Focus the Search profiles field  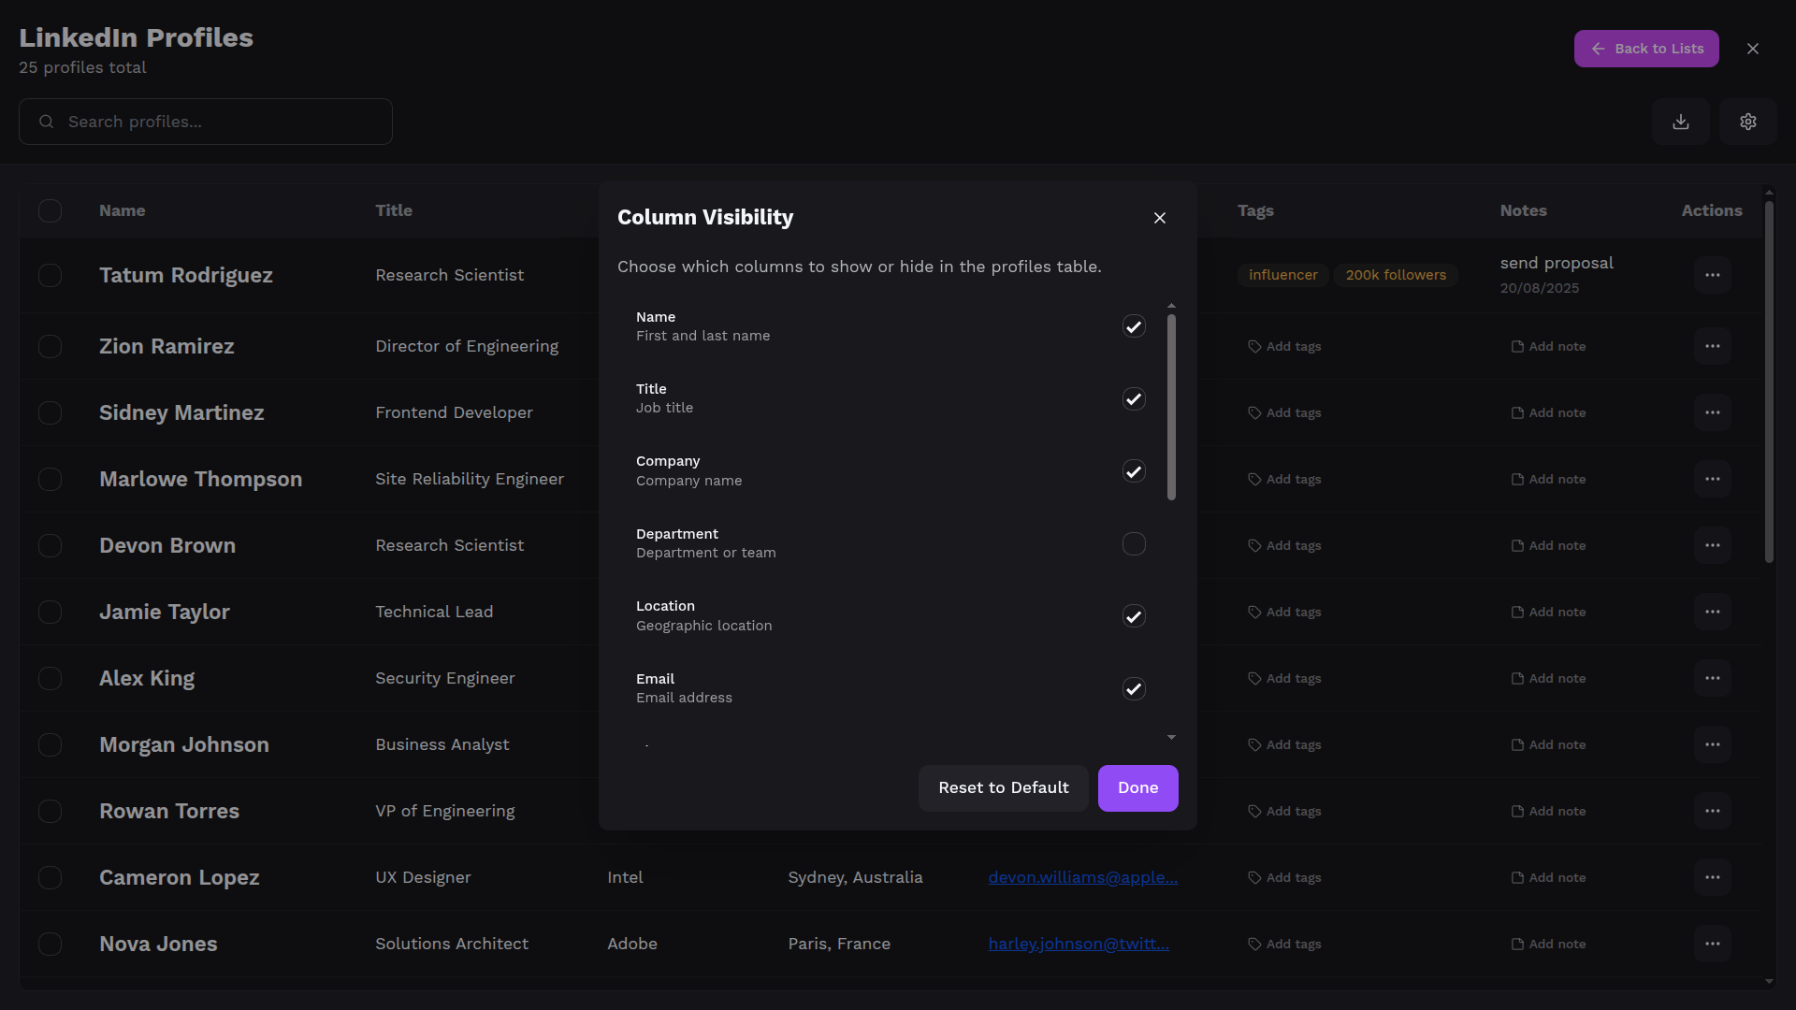206,122
